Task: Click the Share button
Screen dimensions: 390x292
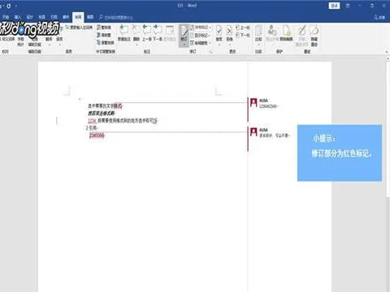Action: click(379, 17)
